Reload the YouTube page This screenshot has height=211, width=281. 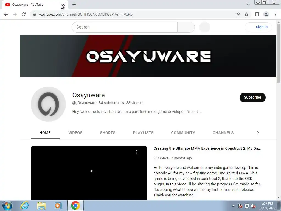pyautogui.click(x=24, y=14)
